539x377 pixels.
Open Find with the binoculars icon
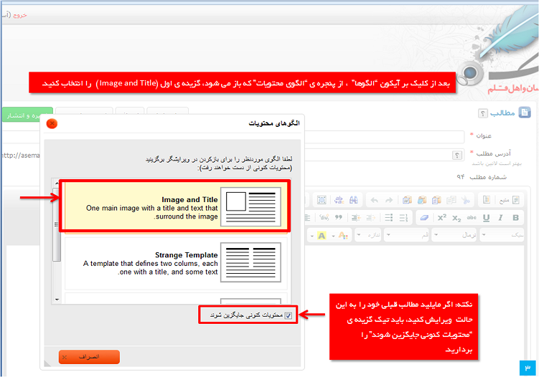tap(354, 200)
